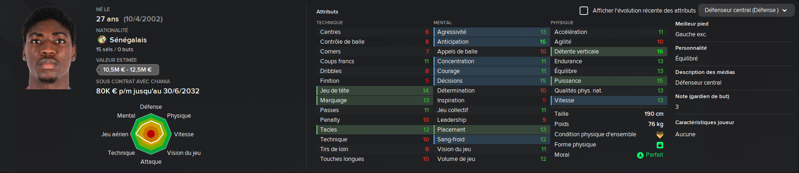Click the green Moral status icon

point(640,155)
